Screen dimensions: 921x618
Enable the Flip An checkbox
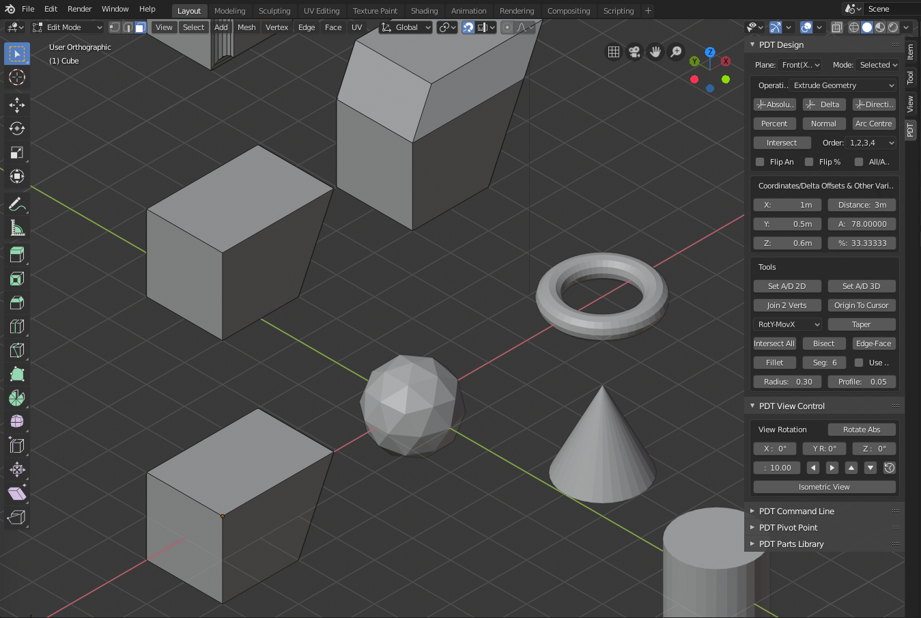point(760,162)
